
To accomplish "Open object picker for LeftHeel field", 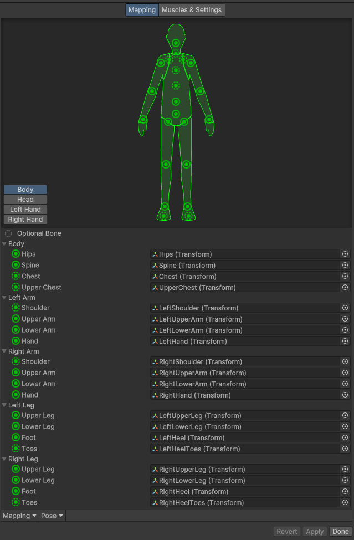I will coord(345,437).
